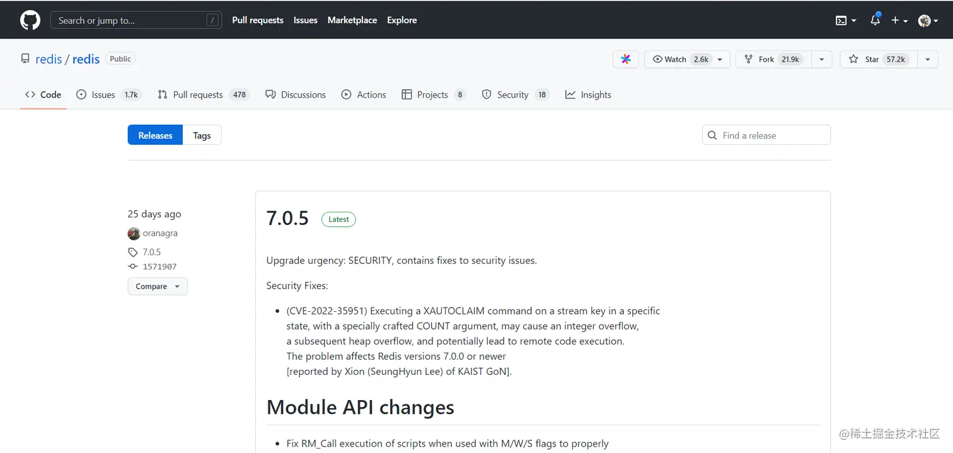Click the tag icon beside 7.0.5
The height and width of the screenshot is (453, 953).
132,252
